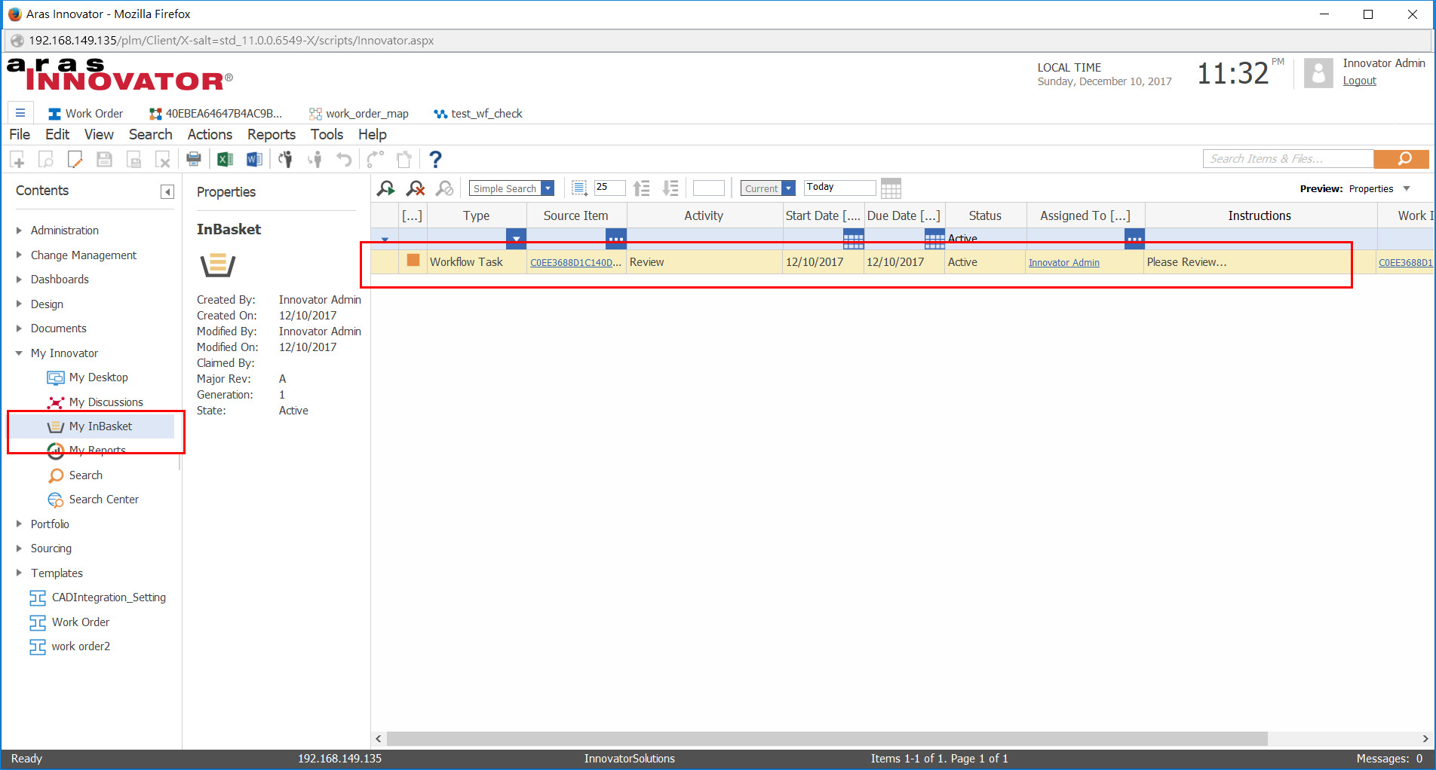Click the page size icon beside the 25 field
The width and height of the screenshot is (1436, 770).
579,188
